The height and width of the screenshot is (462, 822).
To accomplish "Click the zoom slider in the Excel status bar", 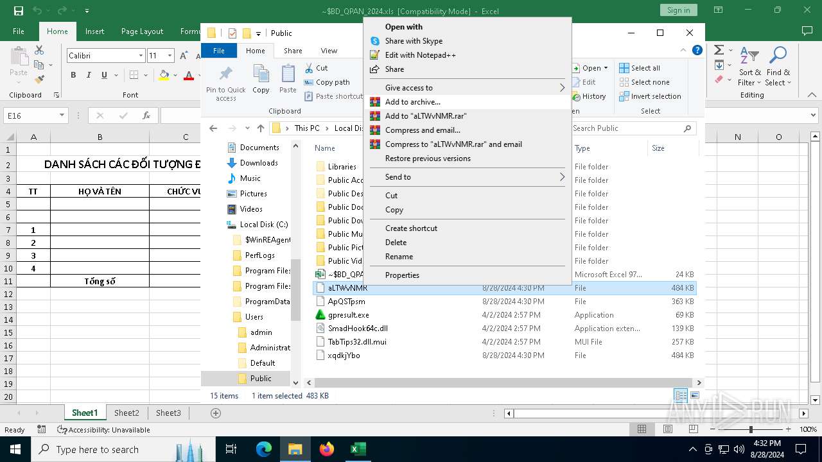I will tap(751, 429).
